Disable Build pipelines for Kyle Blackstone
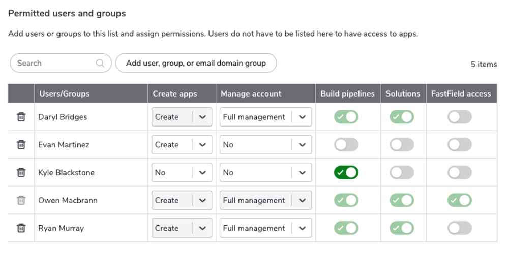 (x=346, y=173)
